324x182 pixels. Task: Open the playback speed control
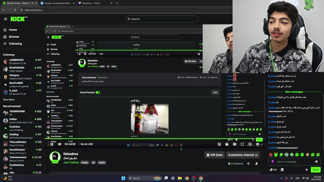(250, 144)
